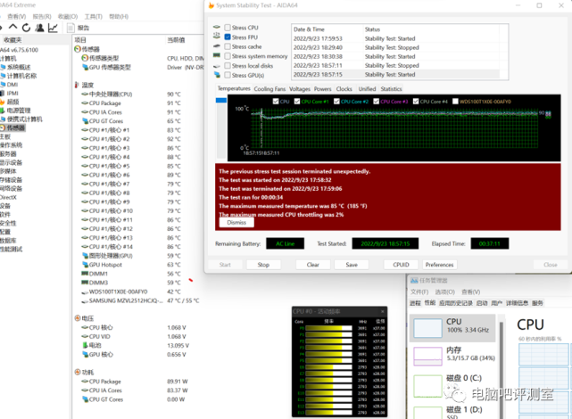Viewport: 572px width, 419px height.
Task: Switch to the Statistics tab
Action: coord(391,89)
